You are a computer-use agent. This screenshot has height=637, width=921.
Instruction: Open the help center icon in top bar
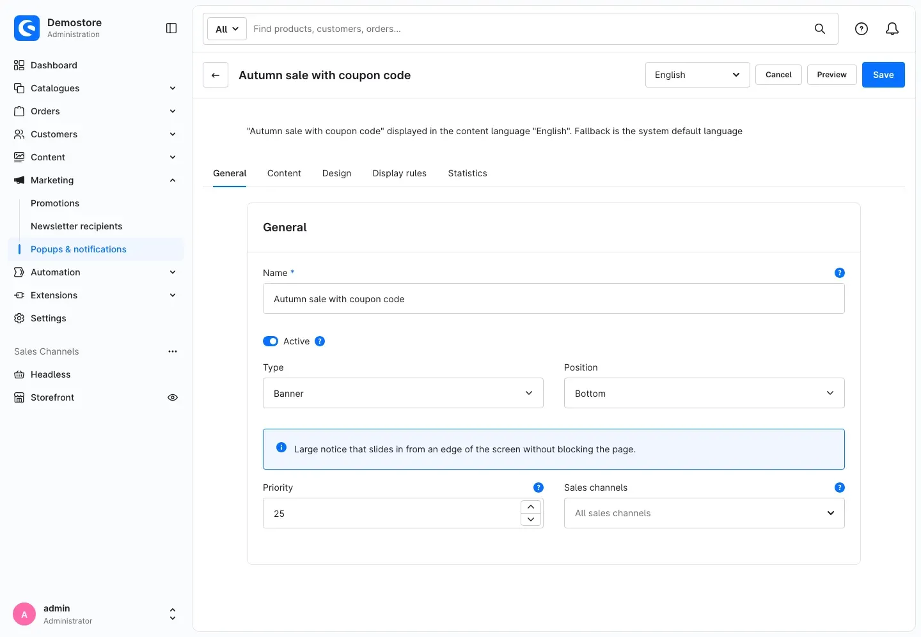[862, 29]
